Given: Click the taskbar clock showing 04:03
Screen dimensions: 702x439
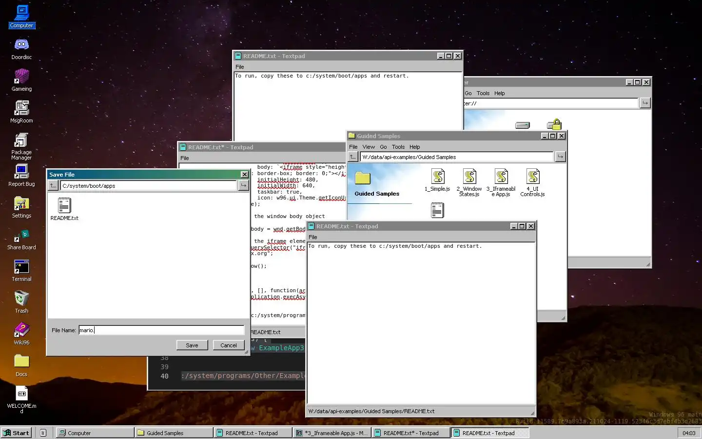Looking at the screenshot, I should [689, 433].
